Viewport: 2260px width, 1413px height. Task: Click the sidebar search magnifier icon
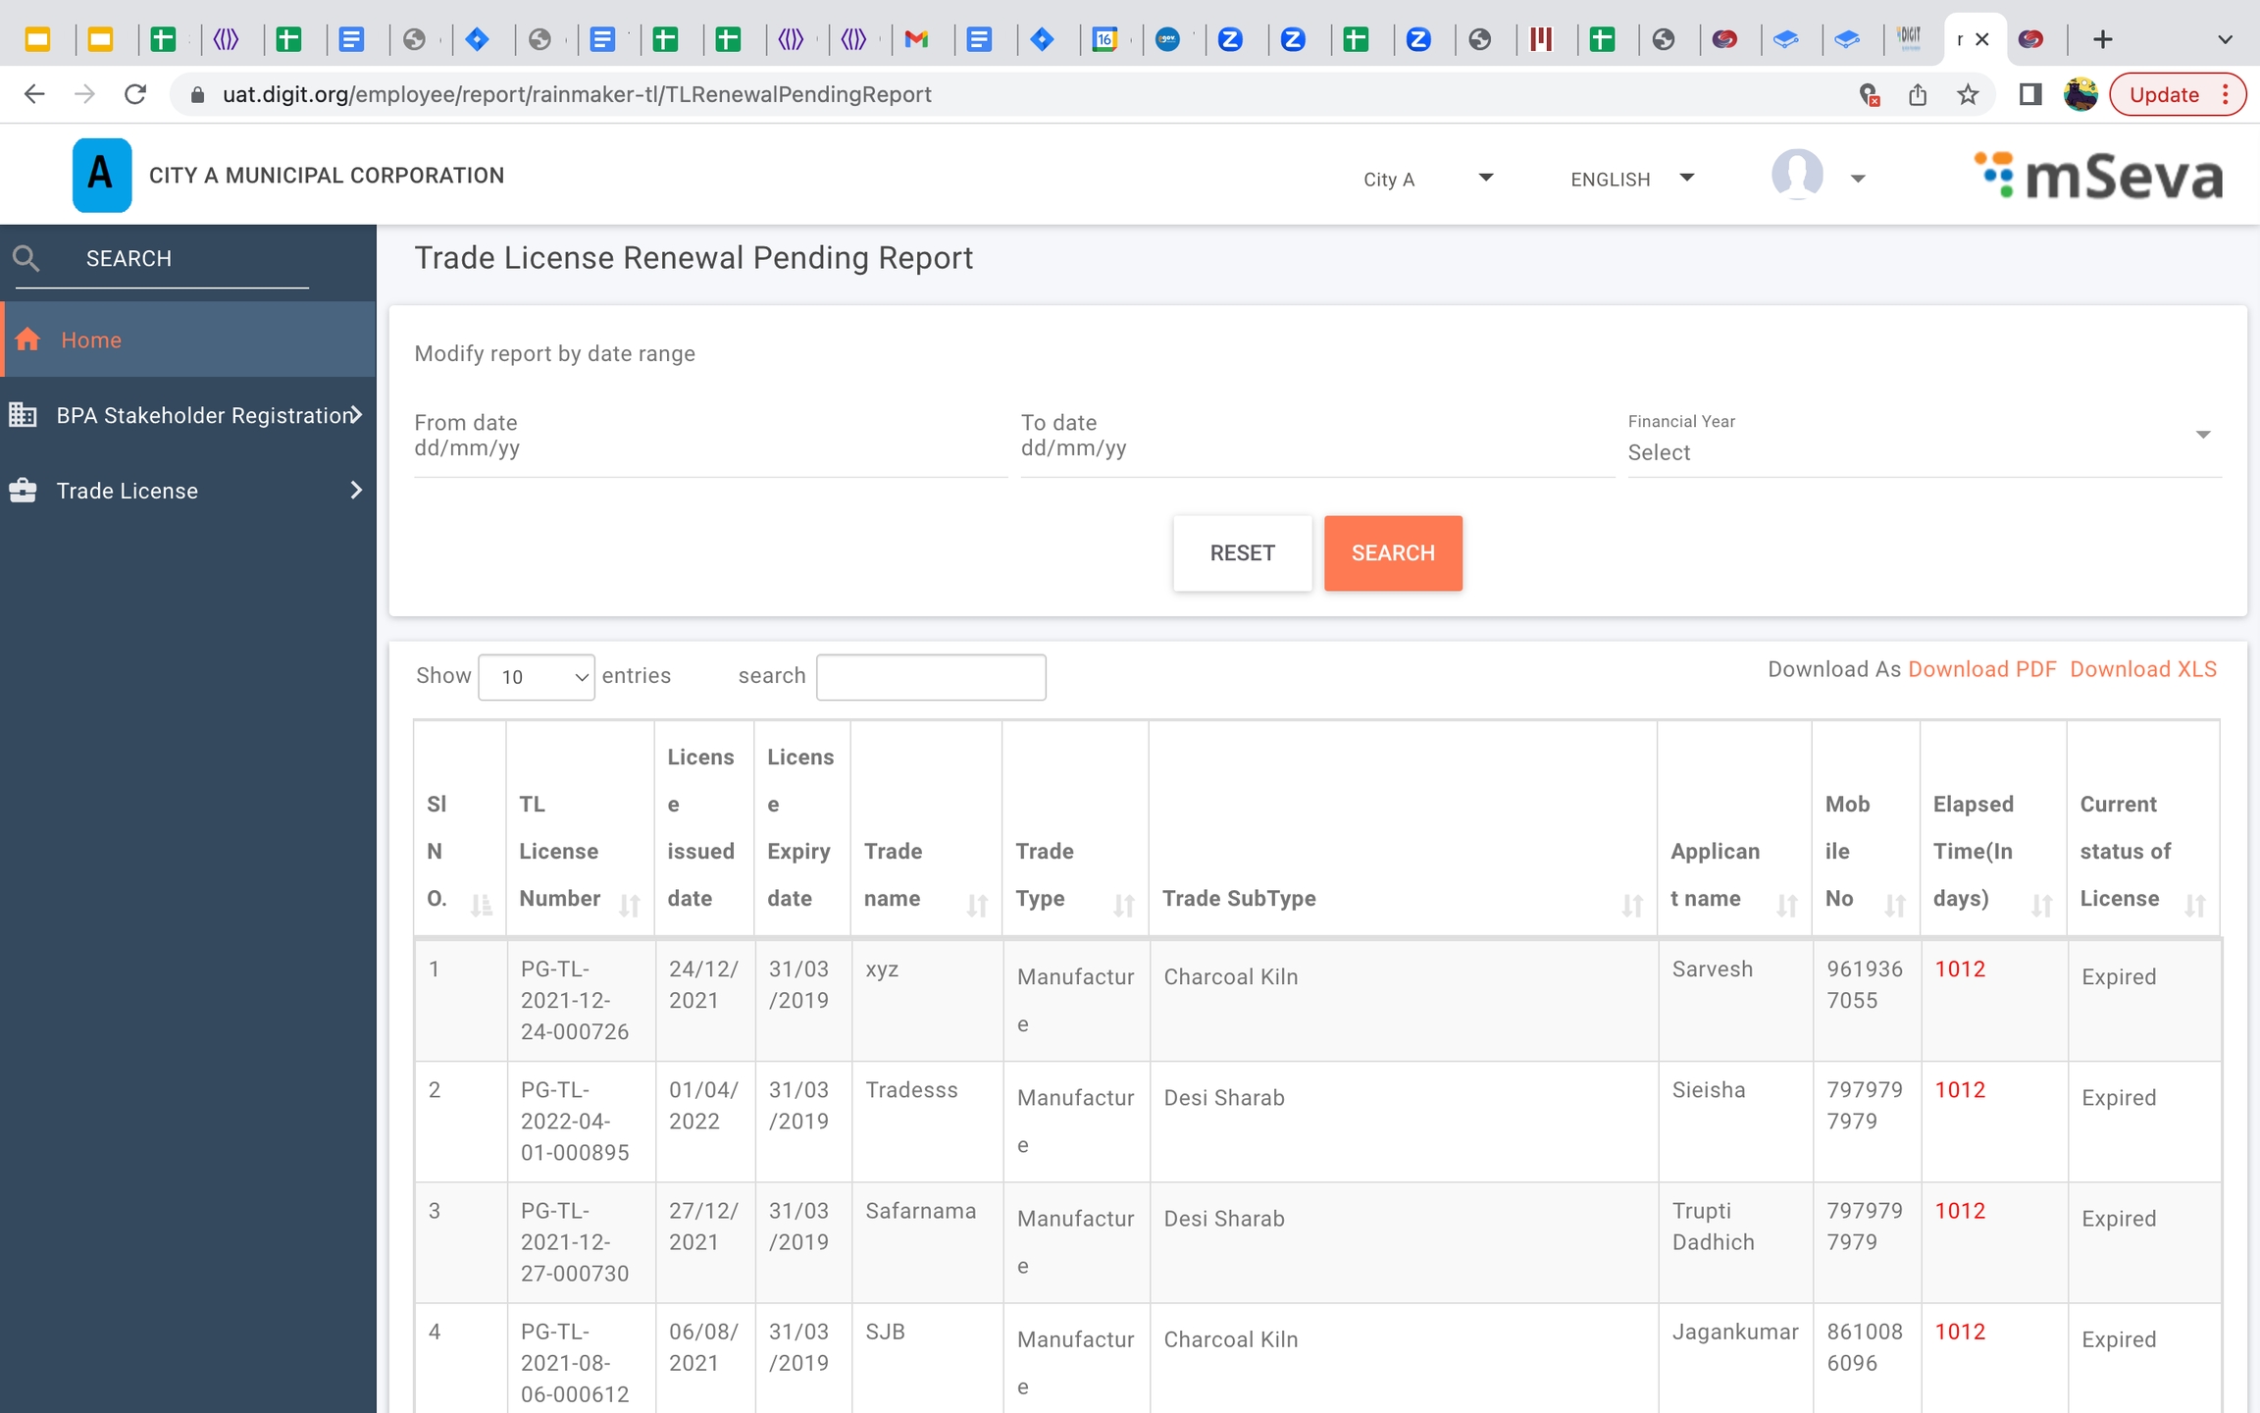click(x=26, y=259)
